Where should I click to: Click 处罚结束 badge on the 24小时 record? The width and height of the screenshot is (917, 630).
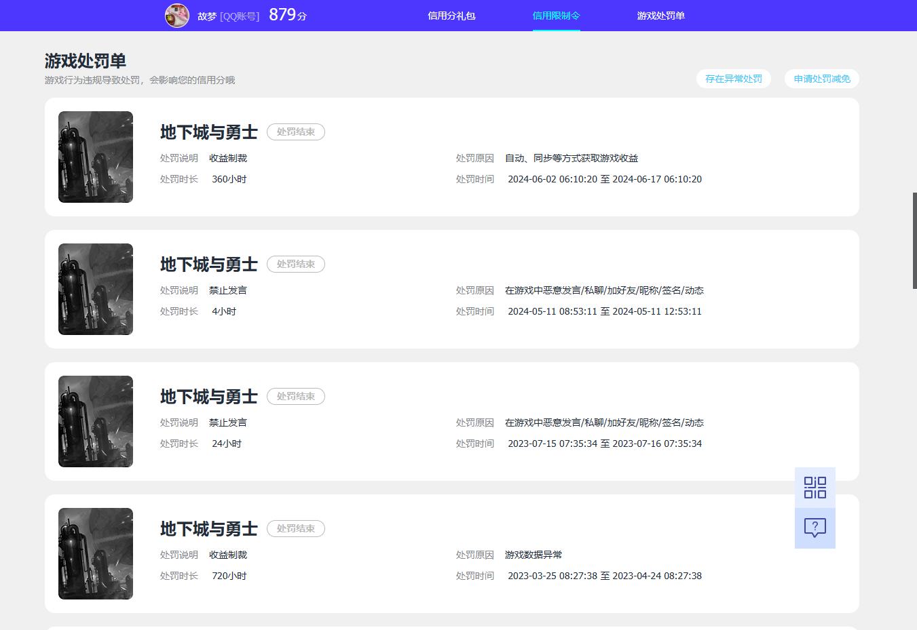295,396
